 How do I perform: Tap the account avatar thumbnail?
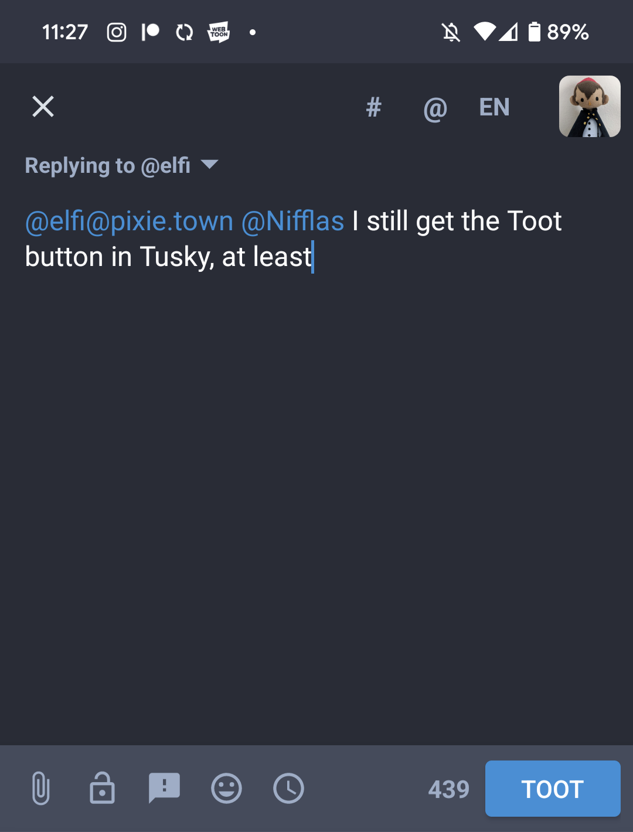pos(589,107)
